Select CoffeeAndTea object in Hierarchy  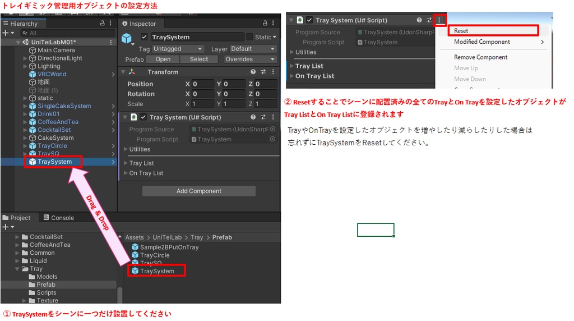(58, 122)
